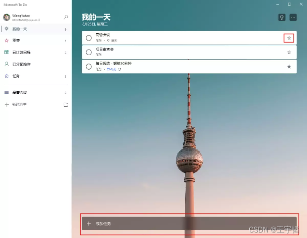Open 已计划日程 planned list

(36, 53)
